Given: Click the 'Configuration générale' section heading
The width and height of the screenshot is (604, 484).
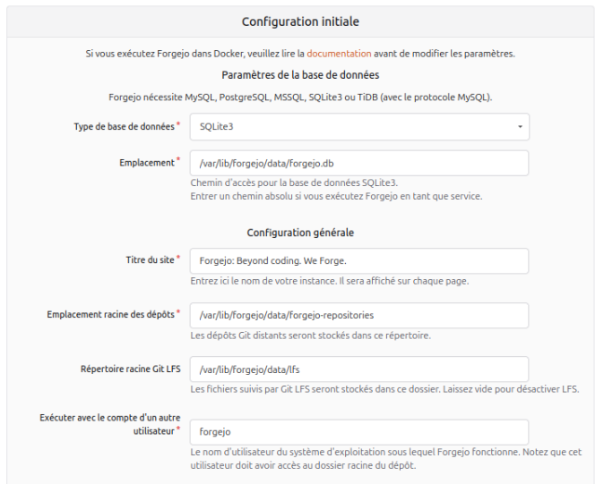Looking at the screenshot, I should coord(300,233).
